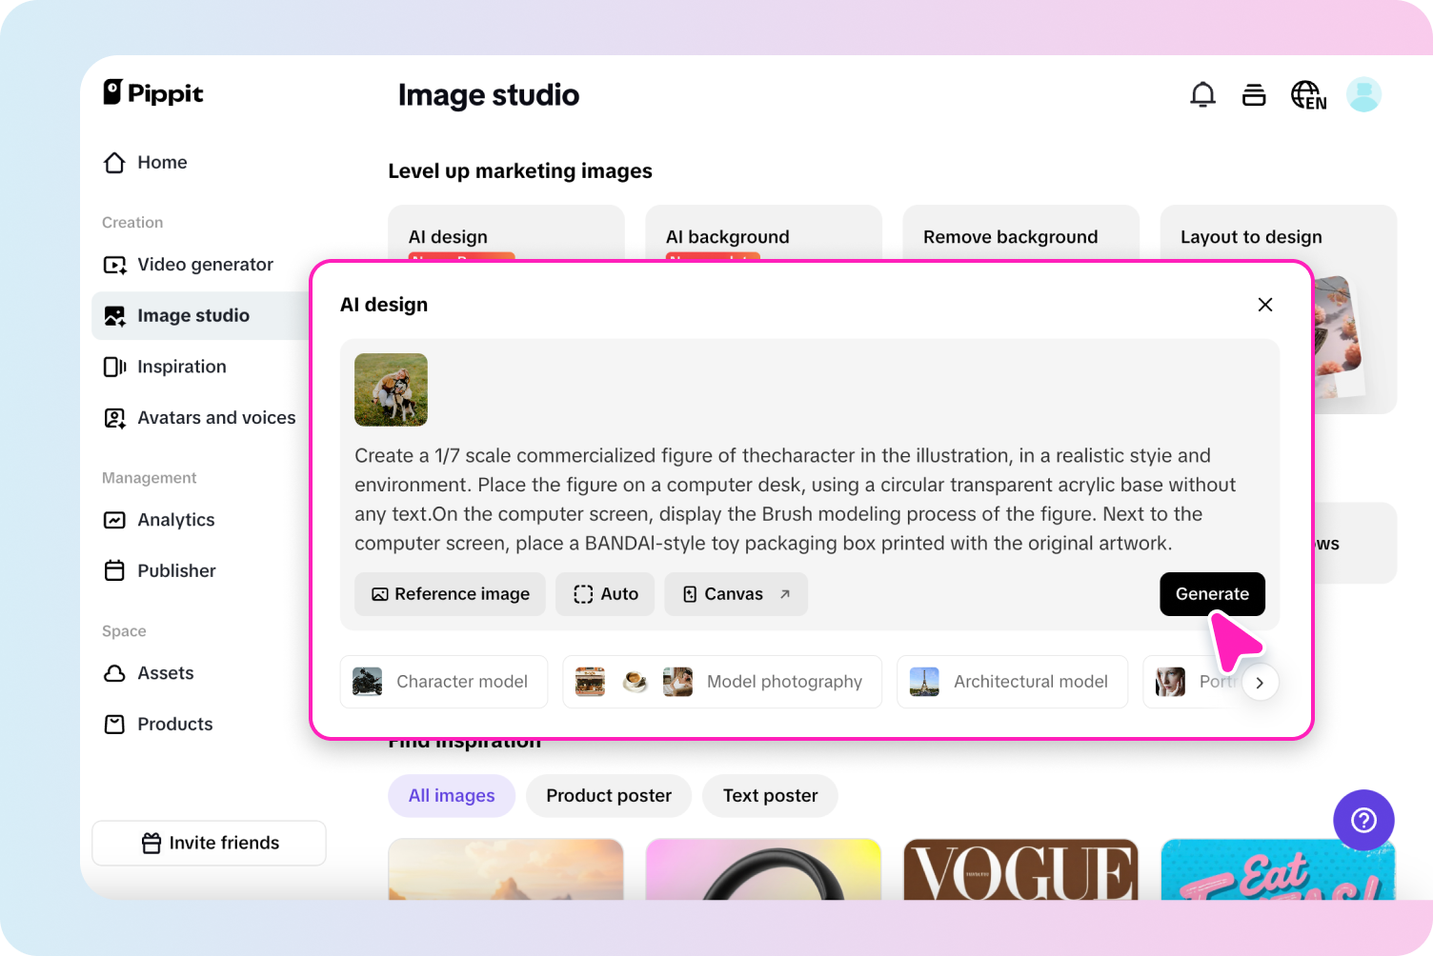
Task: Open the Auto aspect ratio selector
Action: click(x=605, y=594)
